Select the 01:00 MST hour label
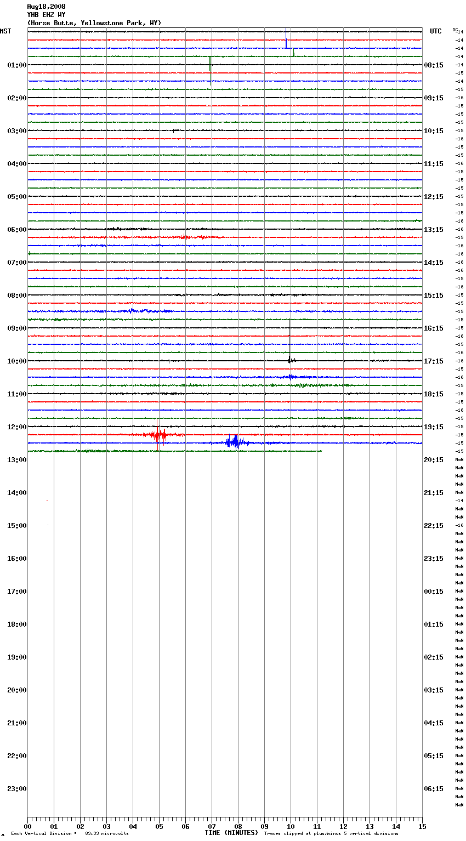Image resolution: width=466 pixels, height=841 pixels. point(16,65)
